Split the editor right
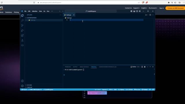Screen dimensions: 185x104 150,15
